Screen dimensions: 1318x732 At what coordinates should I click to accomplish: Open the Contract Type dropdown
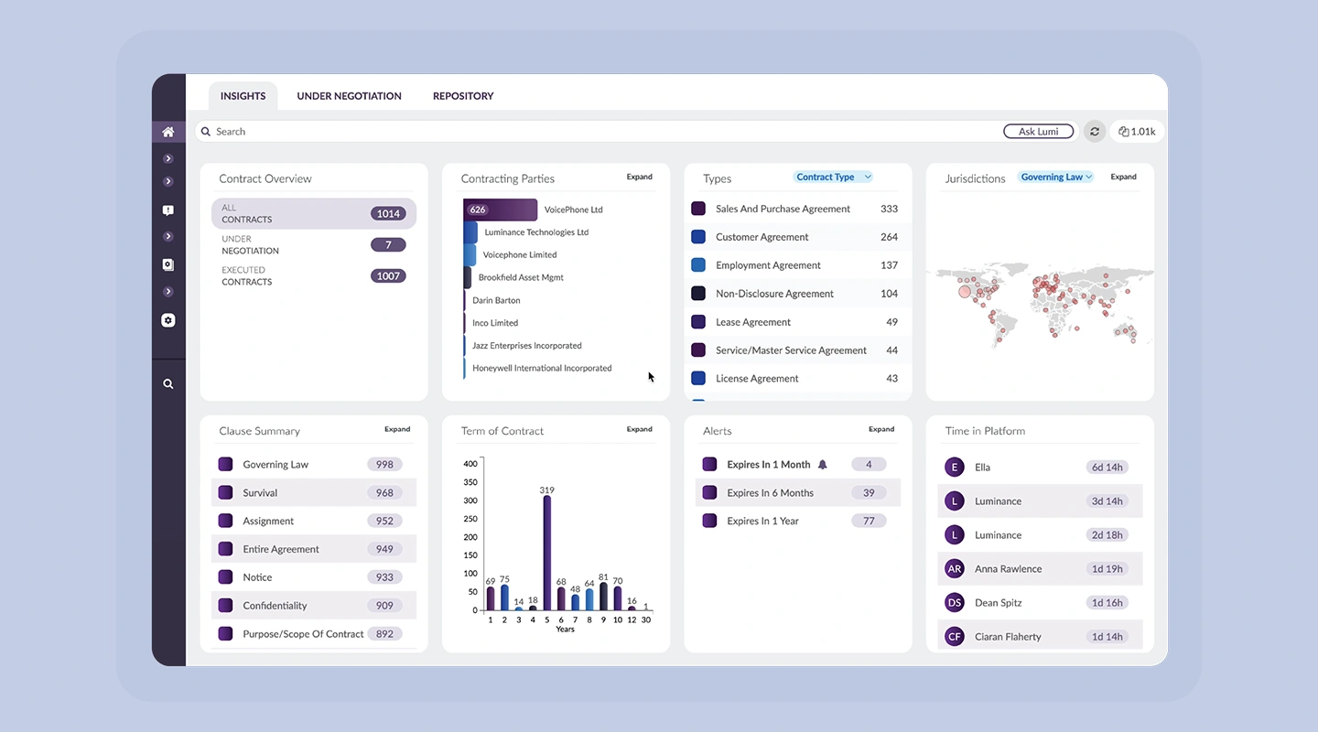pos(833,178)
